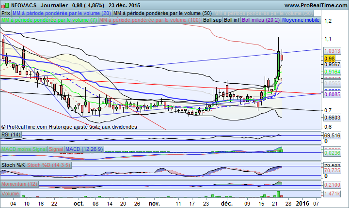Click the yellow 0,98 current price tag
The image size is (349, 208).
[330, 59]
